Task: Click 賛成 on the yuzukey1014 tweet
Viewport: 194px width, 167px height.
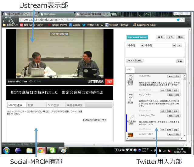Action: [x=171, y=134]
